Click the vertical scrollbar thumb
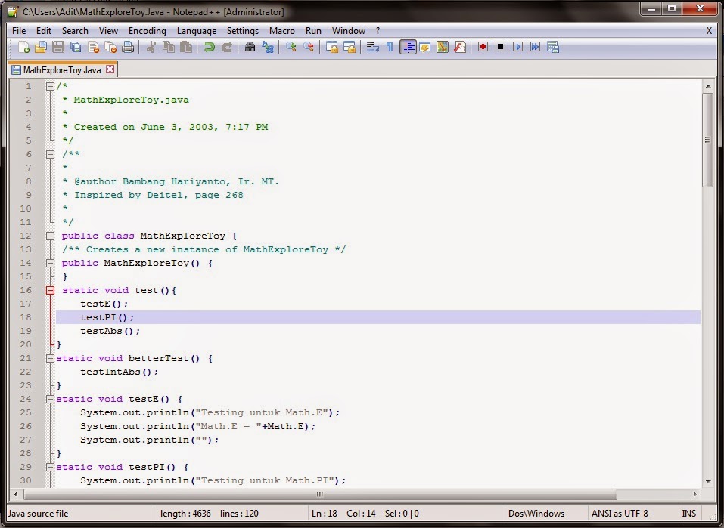Screen dimensions: 724x528 pos(708,140)
